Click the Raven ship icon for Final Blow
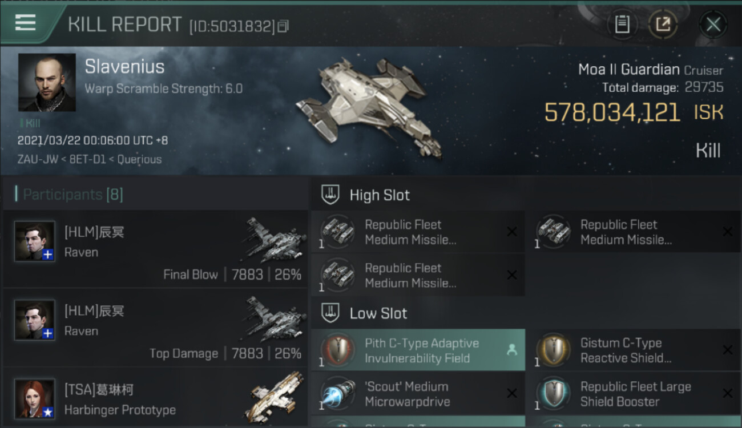The height and width of the screenshot is (428, 742). pyautogui.click(x=276, y=240)
